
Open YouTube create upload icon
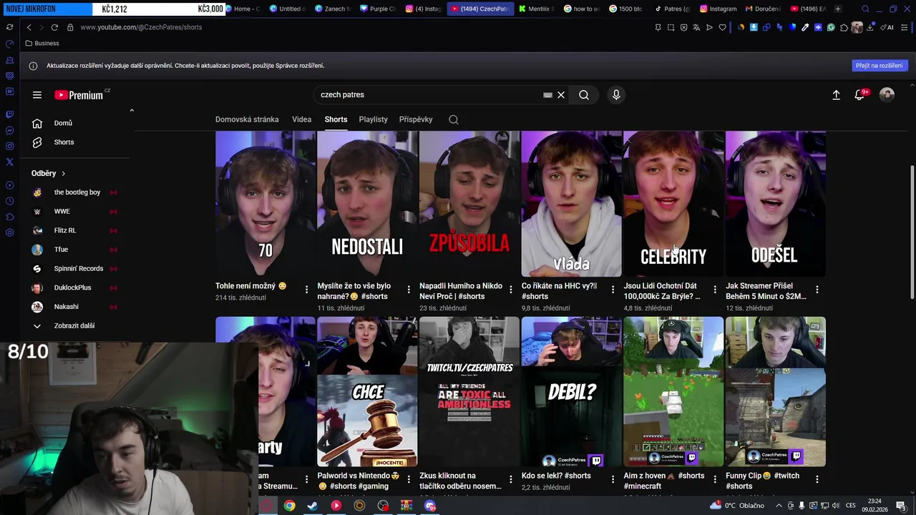click(836, 94)
